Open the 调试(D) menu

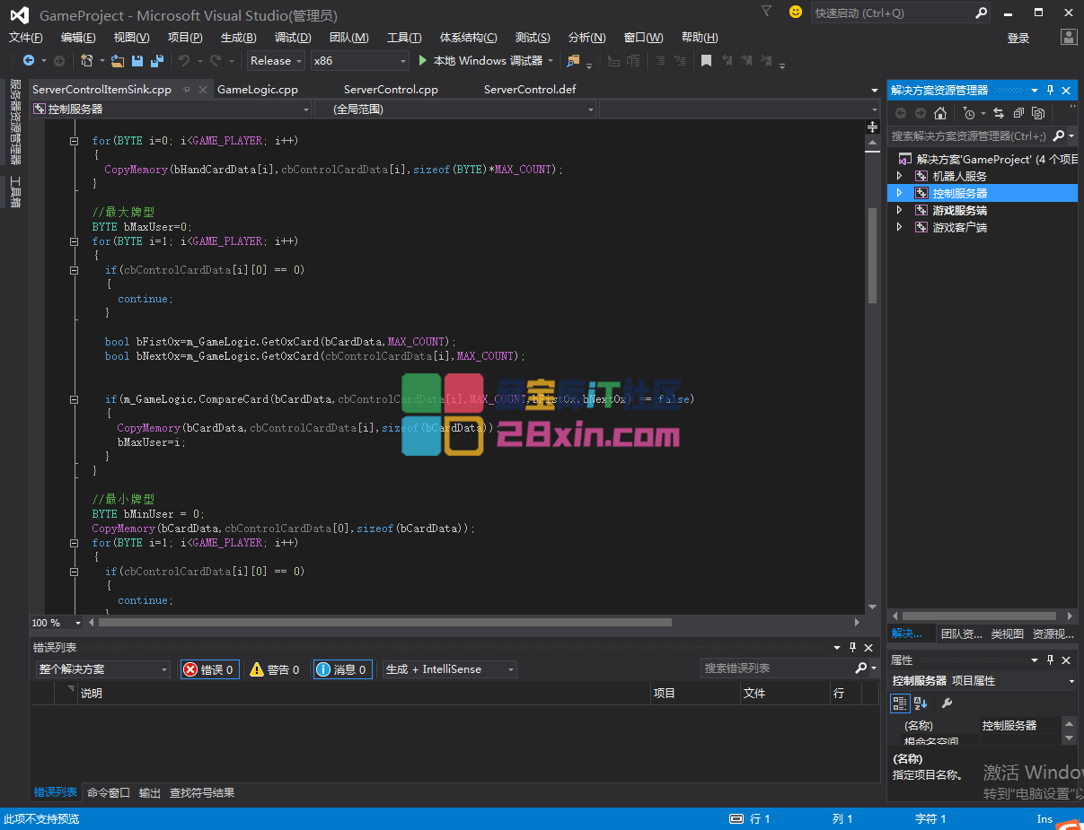(x=293, y=38)
